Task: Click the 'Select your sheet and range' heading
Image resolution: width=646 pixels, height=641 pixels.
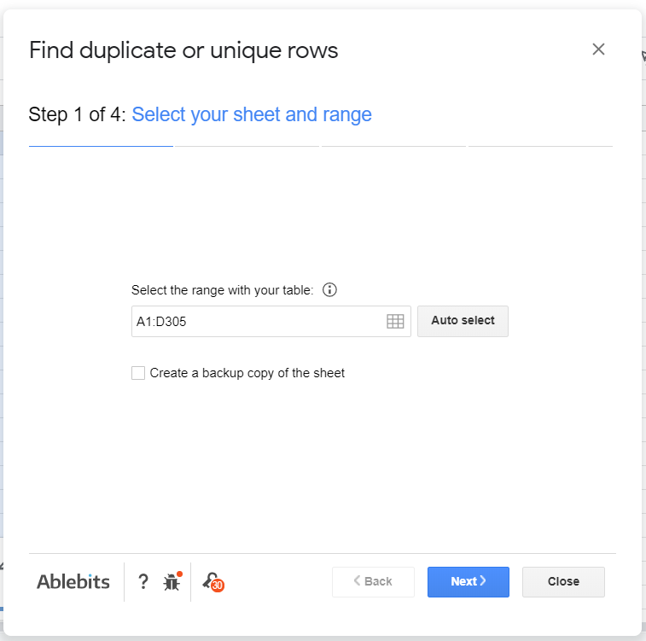Action: (252, 114)
